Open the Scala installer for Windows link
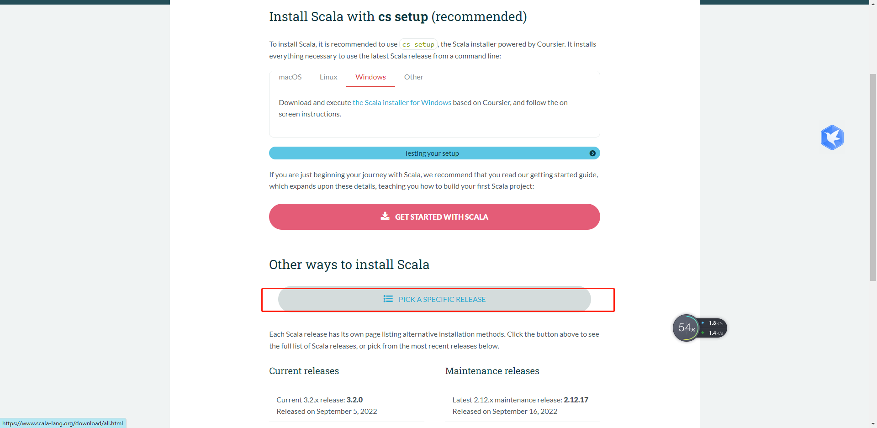Viewport: 877px width, 428px height. 402,103
